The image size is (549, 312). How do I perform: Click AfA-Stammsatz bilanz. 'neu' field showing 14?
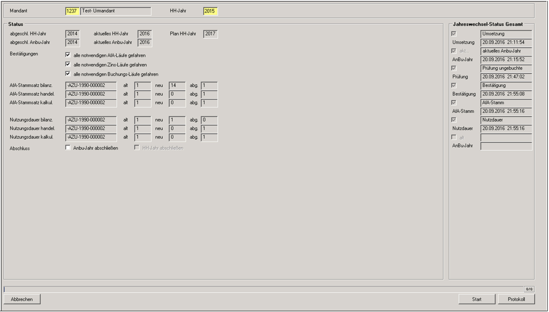click(x=177, y=86)
